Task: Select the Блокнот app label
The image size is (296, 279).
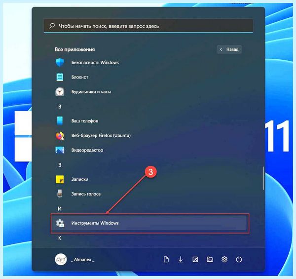Action: click(x=79, y=77)
